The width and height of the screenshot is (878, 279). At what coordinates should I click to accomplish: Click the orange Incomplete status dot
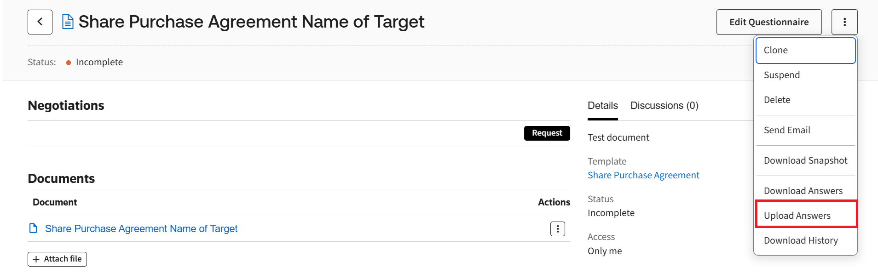coord(69,63)
